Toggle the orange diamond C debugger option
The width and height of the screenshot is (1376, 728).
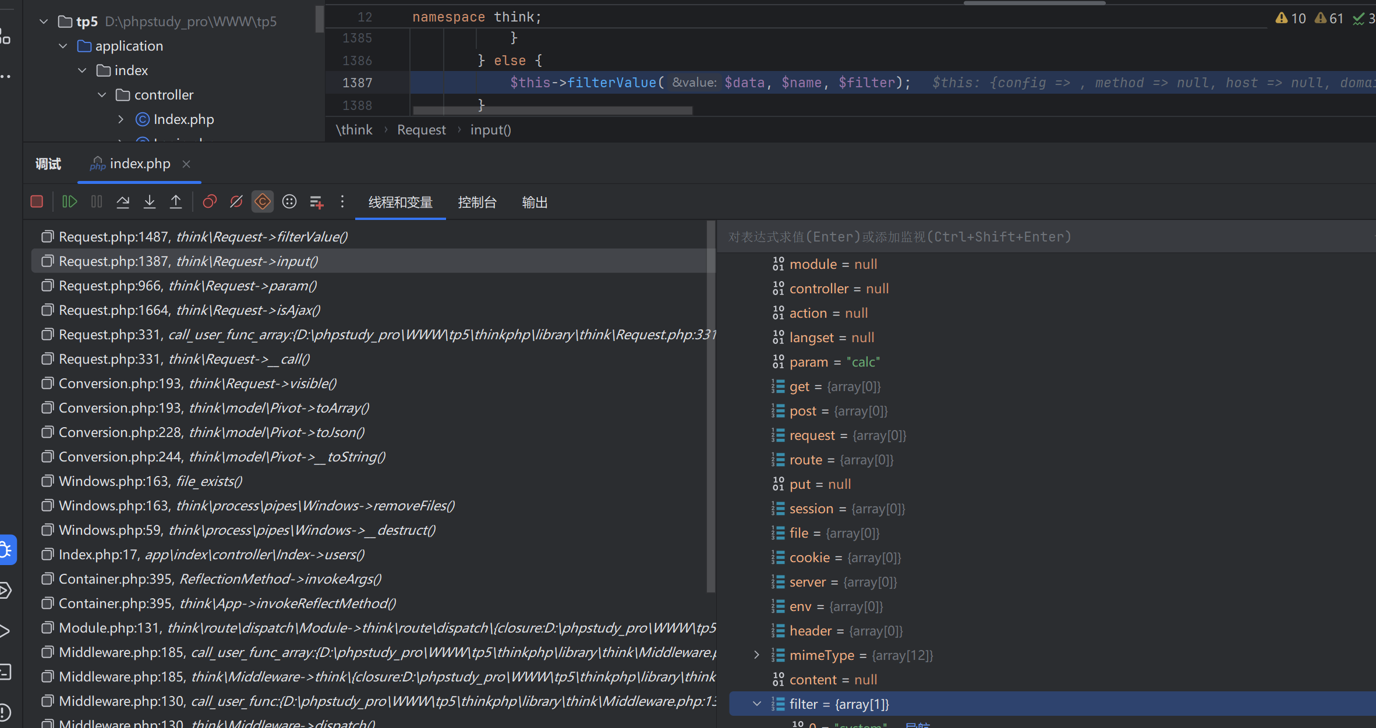tap(263, 202)
